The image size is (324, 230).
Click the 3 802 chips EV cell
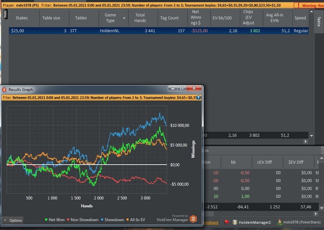click(255, 31)
